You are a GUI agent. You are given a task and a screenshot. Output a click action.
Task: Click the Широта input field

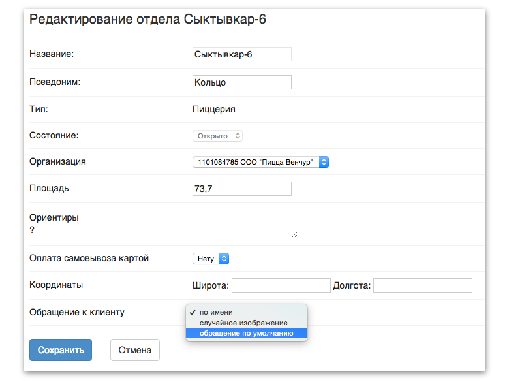click(281, 285)
